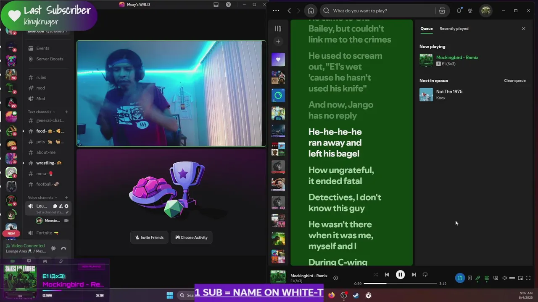Open noise suppression icon in Discord
The width and height of the screenshot is (538, 302).
pyautogui.click(x=53, y=248)
